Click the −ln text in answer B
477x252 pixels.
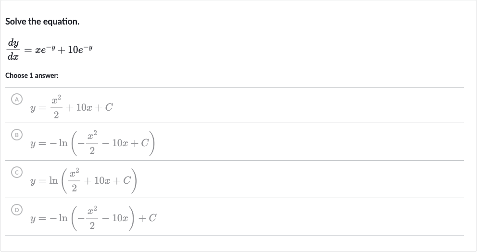click(59, 143)
